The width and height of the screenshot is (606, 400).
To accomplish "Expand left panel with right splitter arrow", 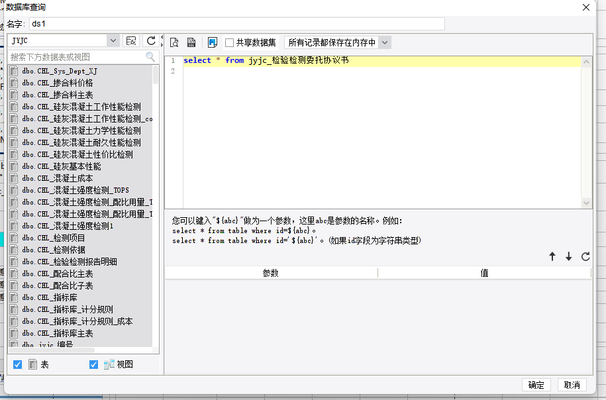I will pos(162,45).
